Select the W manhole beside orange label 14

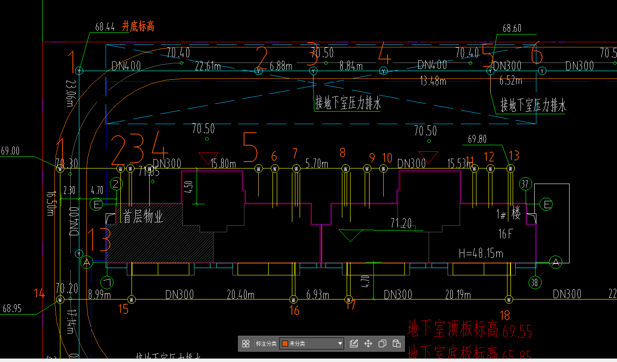click(x=60, y=299)
